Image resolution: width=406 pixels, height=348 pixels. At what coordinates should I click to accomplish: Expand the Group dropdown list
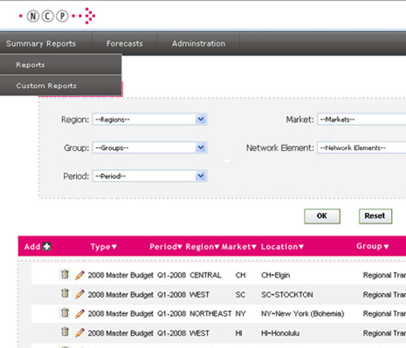150,147
